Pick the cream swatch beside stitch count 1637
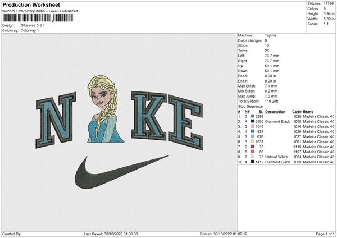Image resolution: width=337 pixels, height=238 pixels. pos(253,141)
